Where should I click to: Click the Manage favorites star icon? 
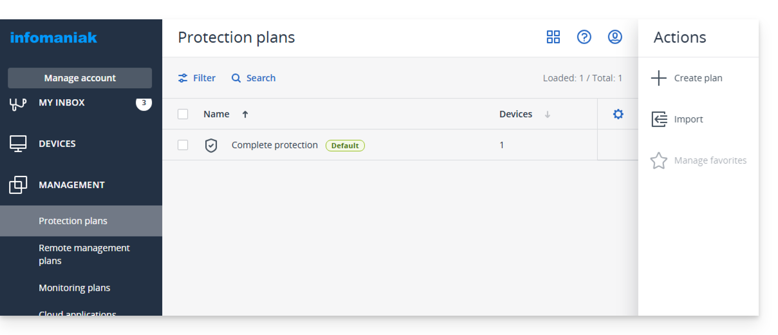(659, 160)
